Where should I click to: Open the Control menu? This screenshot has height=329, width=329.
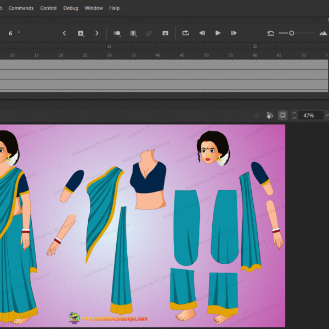(48, 8)
